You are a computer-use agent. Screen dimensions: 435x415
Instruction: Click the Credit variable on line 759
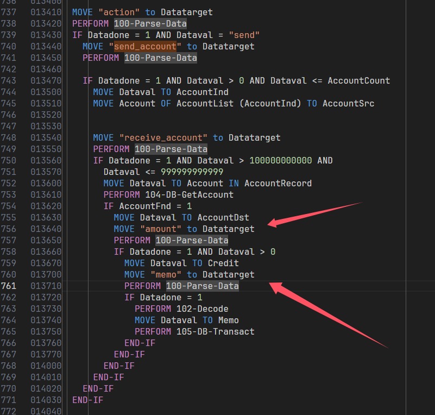(223, 263)
